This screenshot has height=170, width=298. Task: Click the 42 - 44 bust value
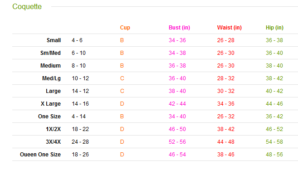click(177, 104)
